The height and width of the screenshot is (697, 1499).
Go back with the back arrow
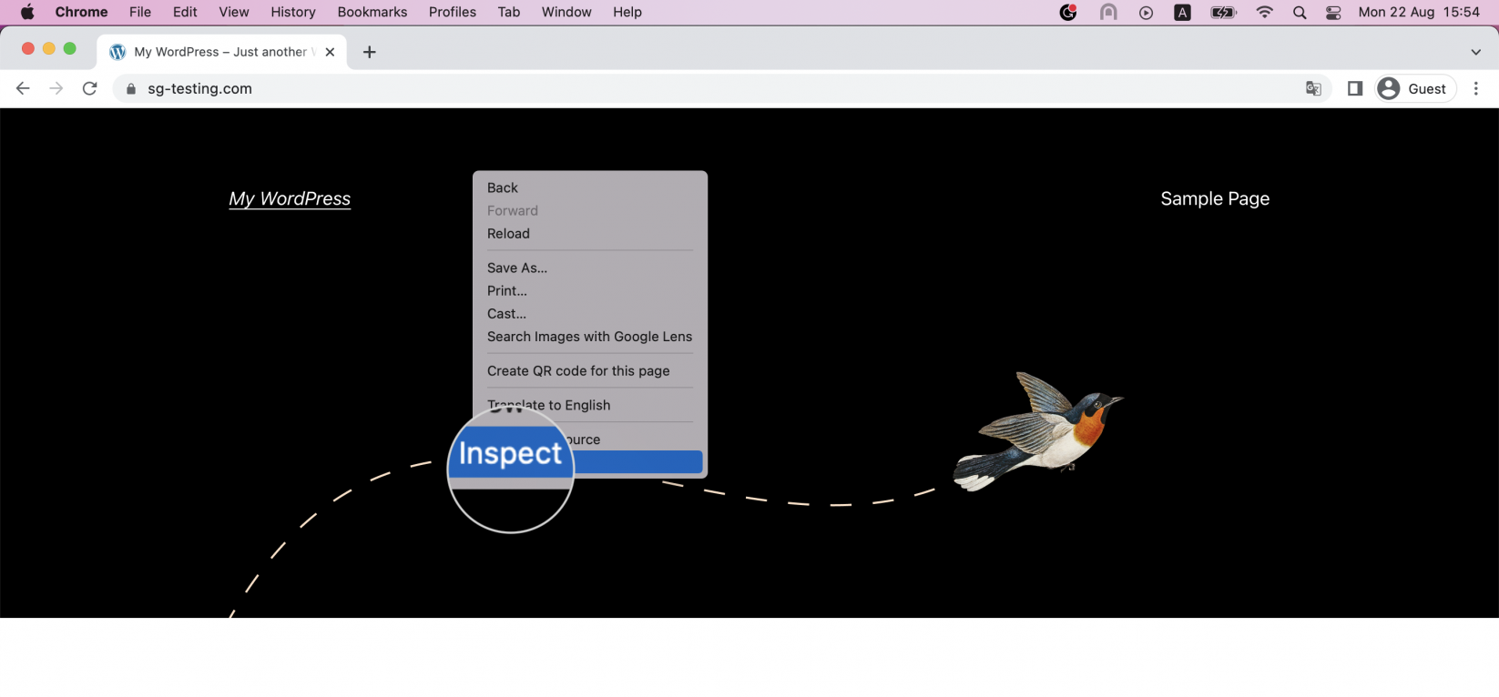click(x=23, y=88)
